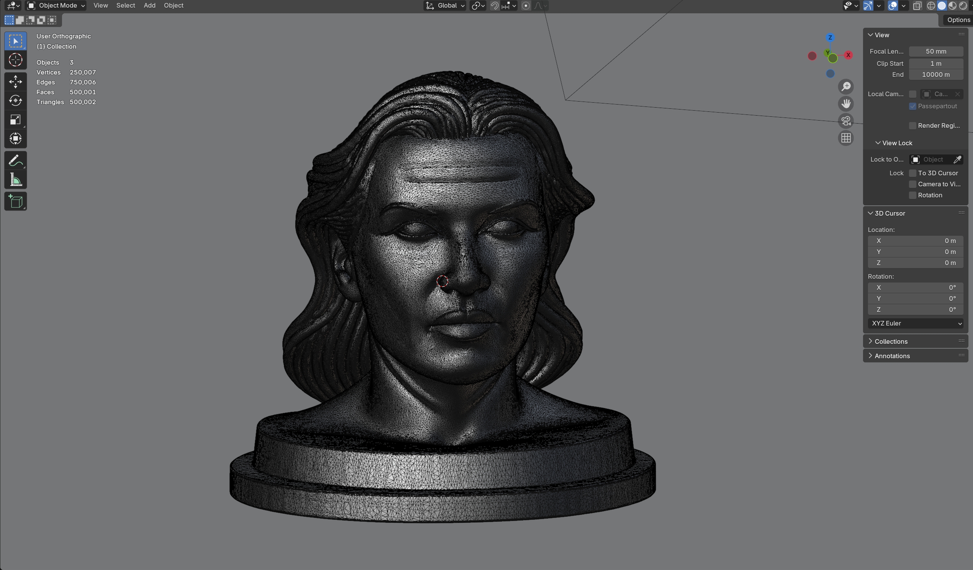The height and width of the screenshot is (570, 973).
Task: Click the Focal Length value field
Action: point(936,51)
